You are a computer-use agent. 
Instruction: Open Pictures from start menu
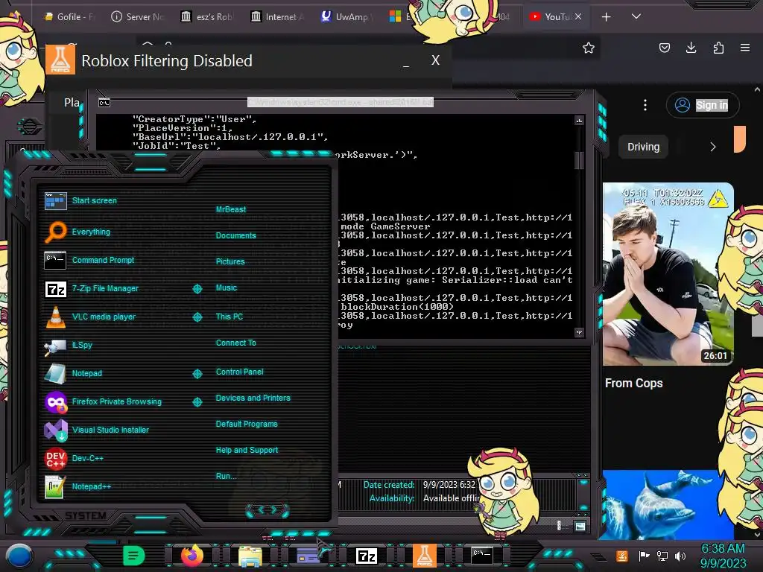tap(230, 261)
